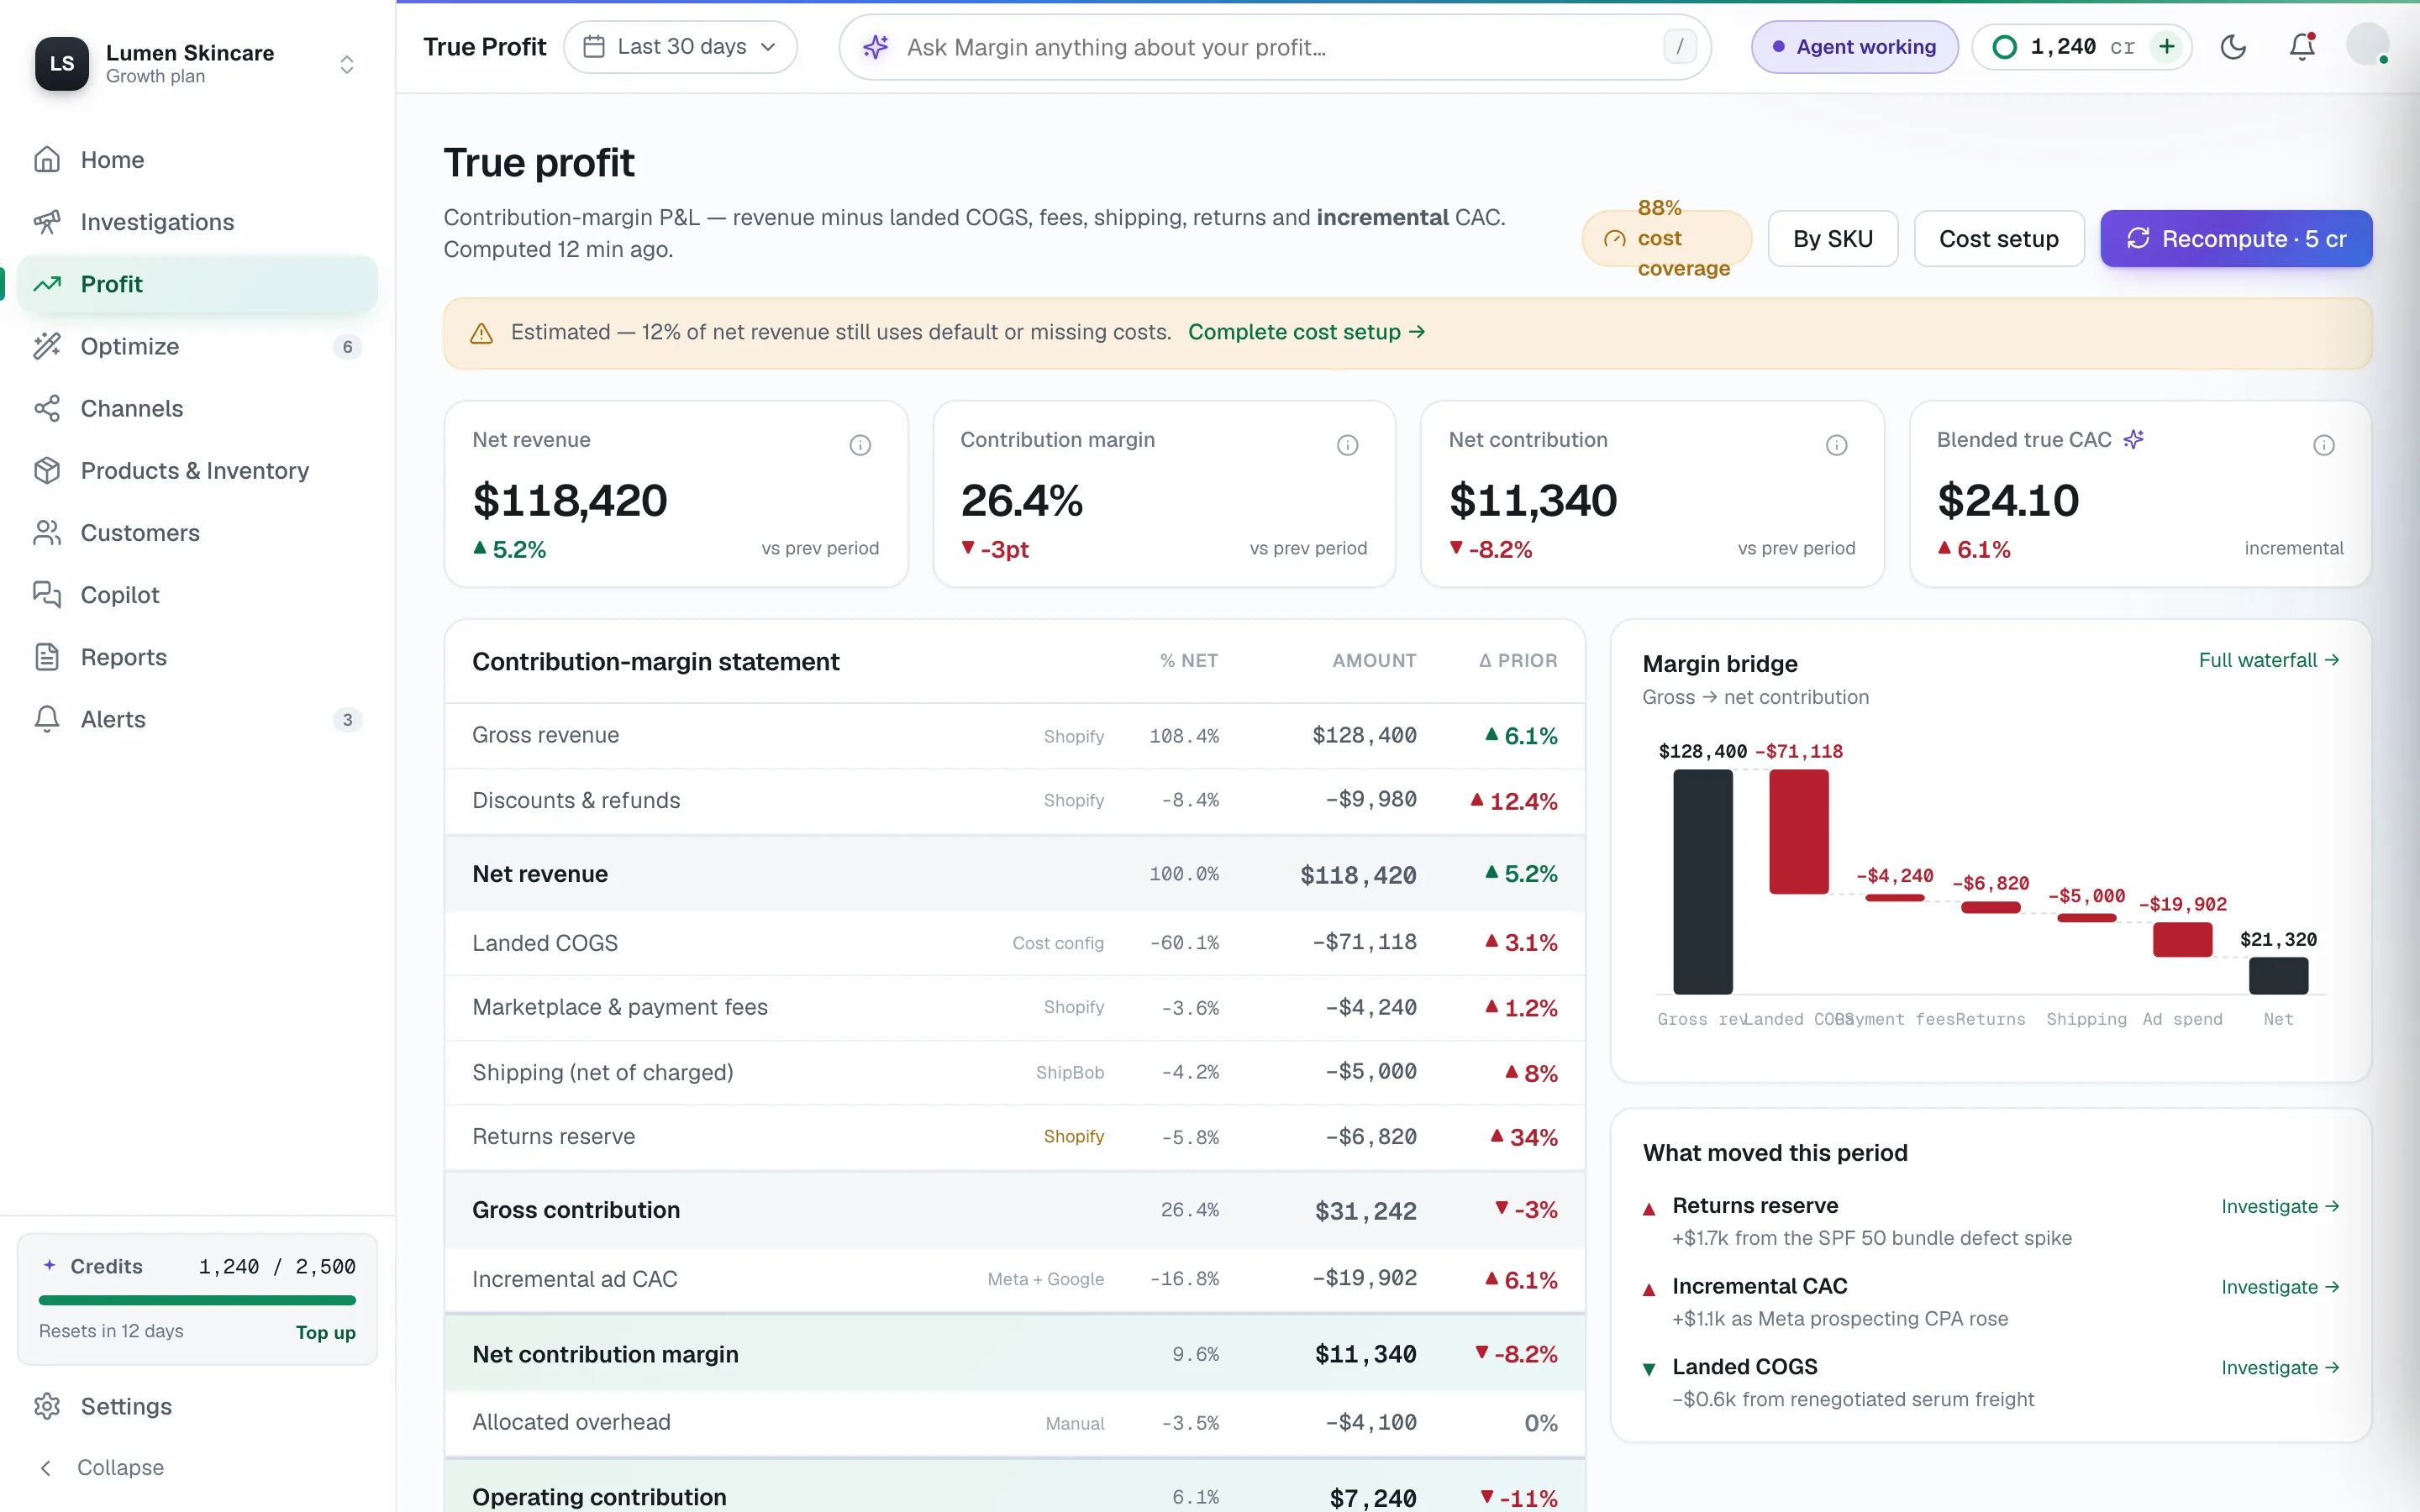Open the Reports page

(x=197, y=657)
